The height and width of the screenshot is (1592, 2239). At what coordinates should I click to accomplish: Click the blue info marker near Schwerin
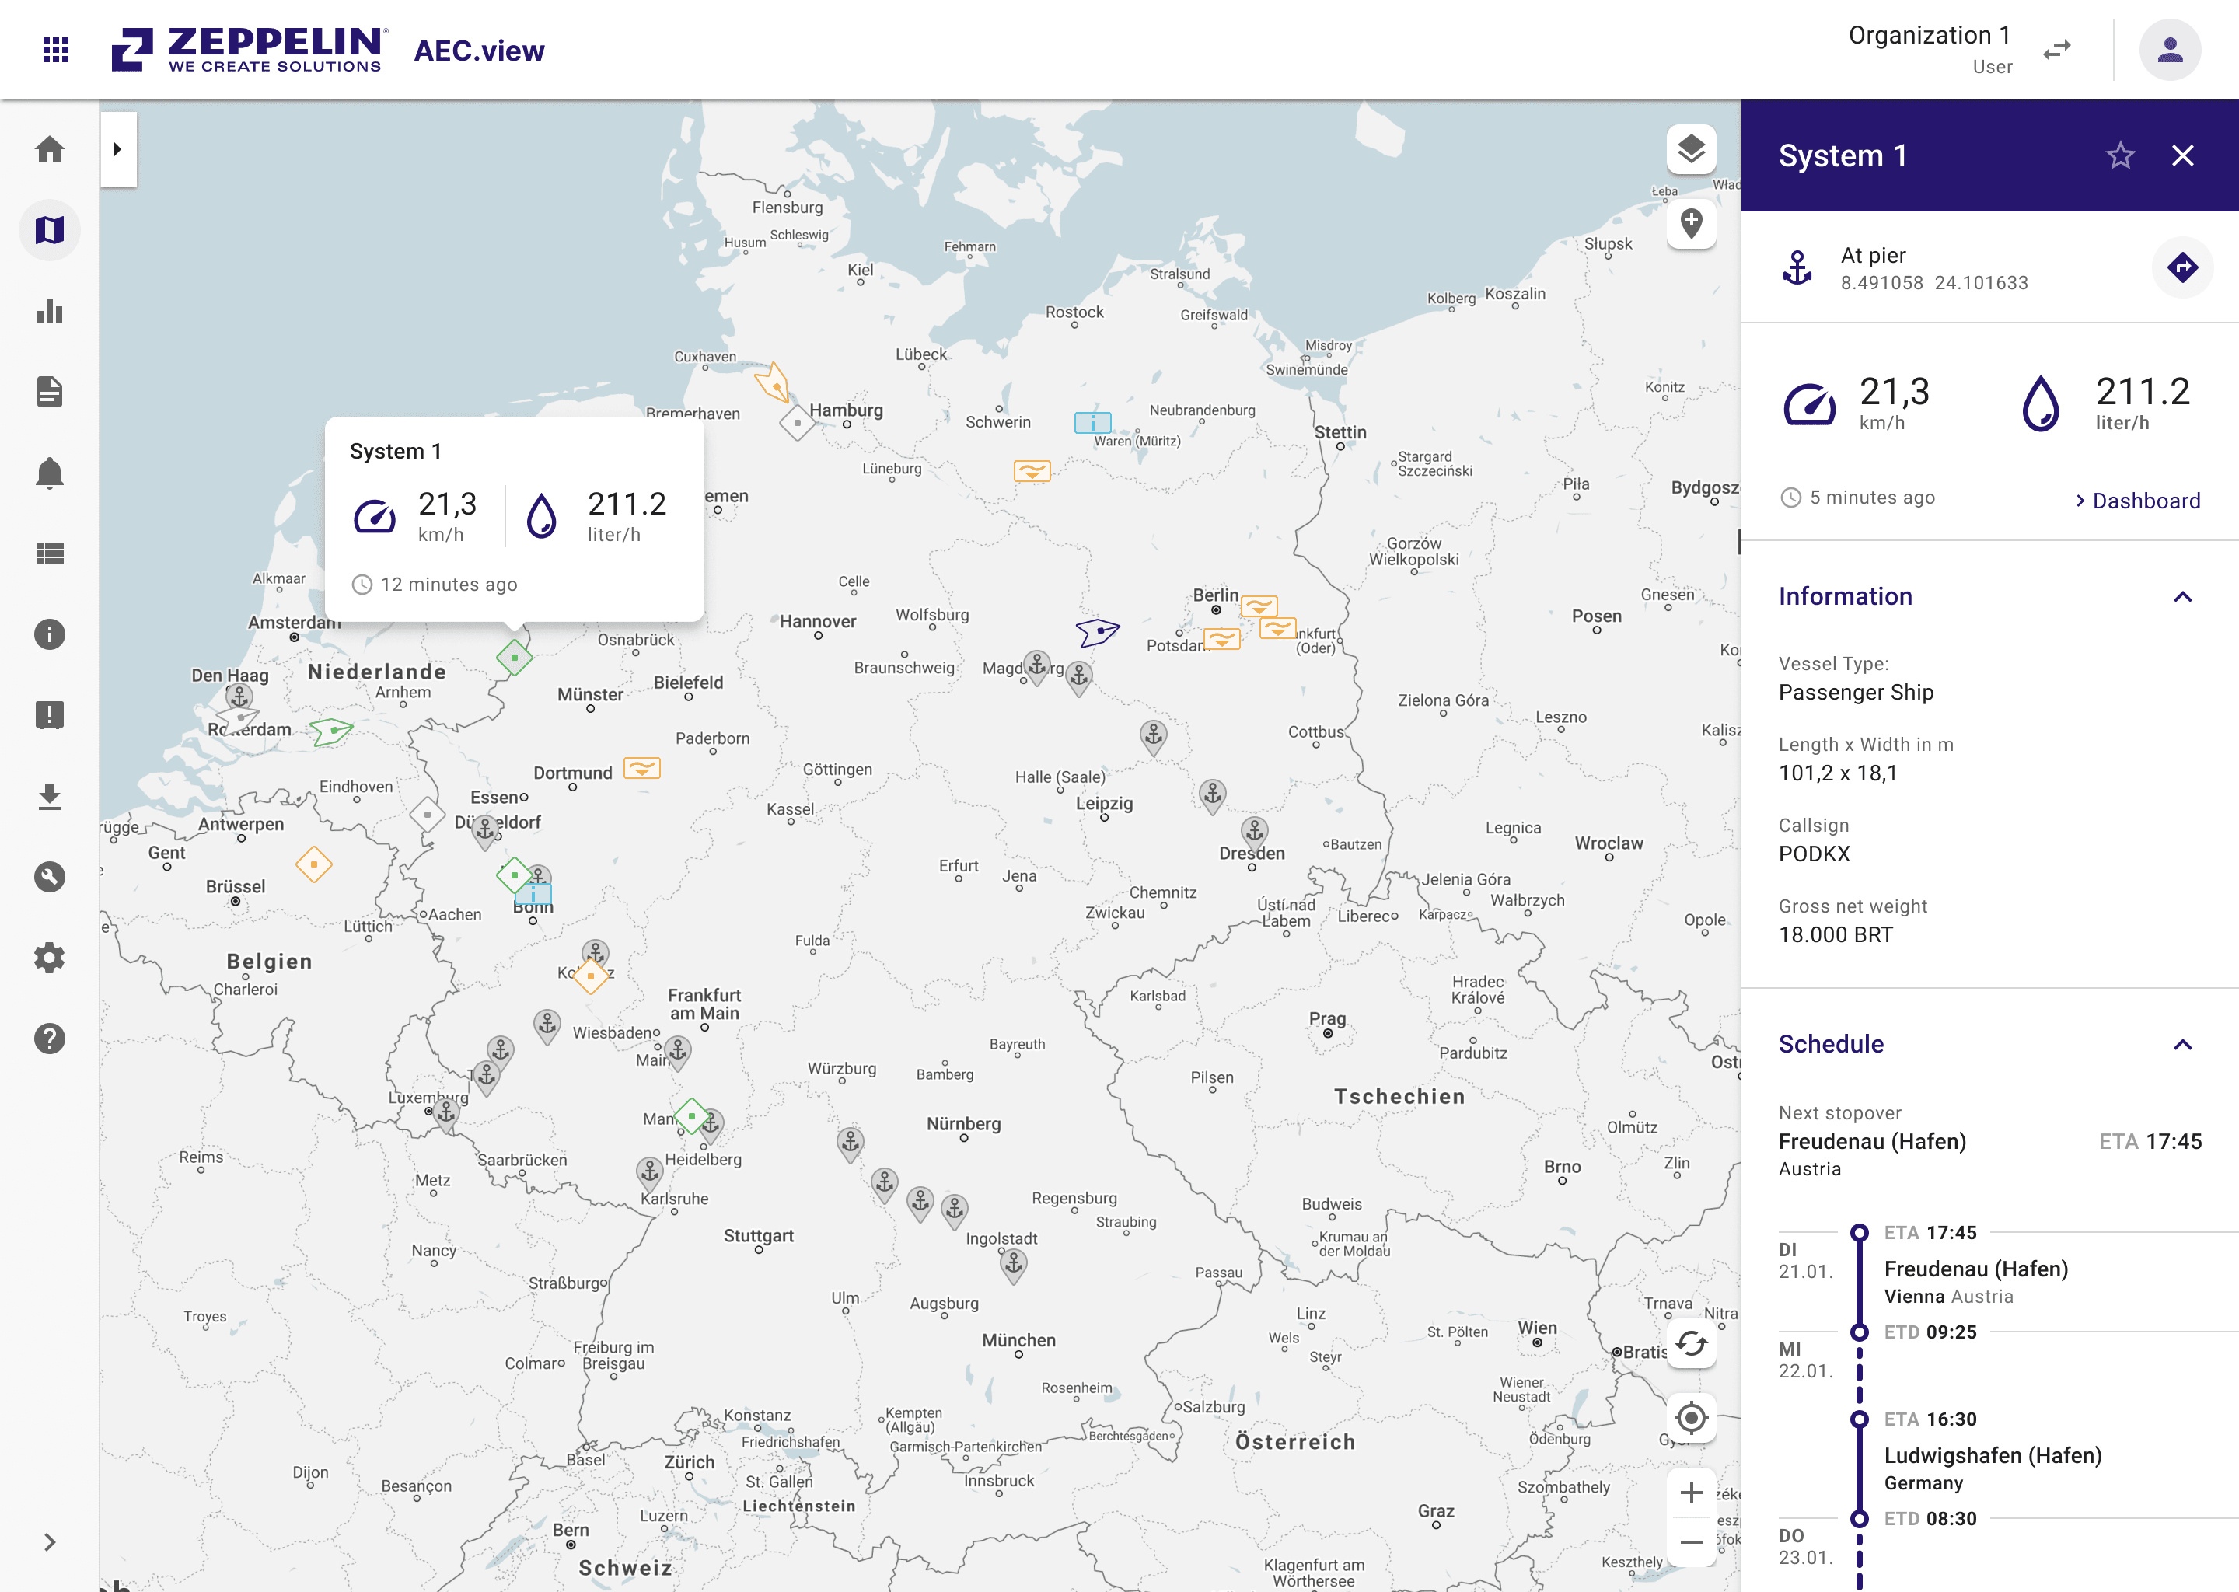click(1092, 423)
